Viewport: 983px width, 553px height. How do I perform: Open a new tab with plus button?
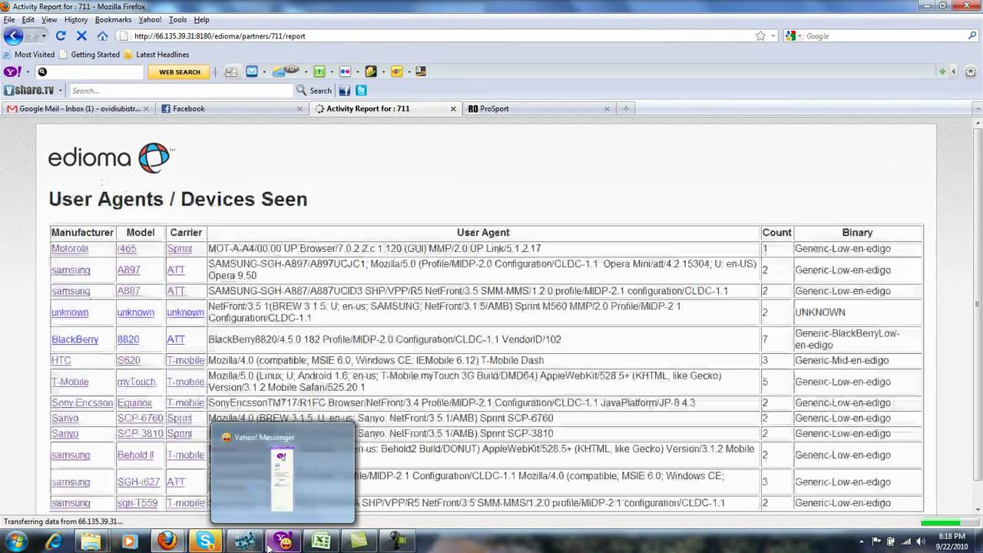(x=626, y=108)
